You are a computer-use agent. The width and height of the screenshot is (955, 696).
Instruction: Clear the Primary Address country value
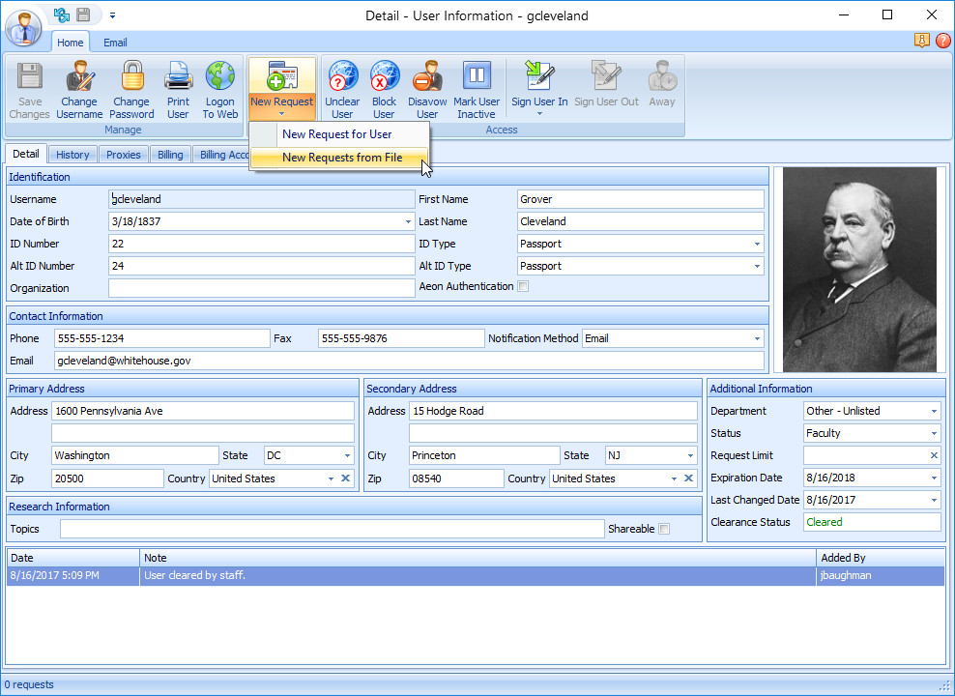[x=345, y=478]
